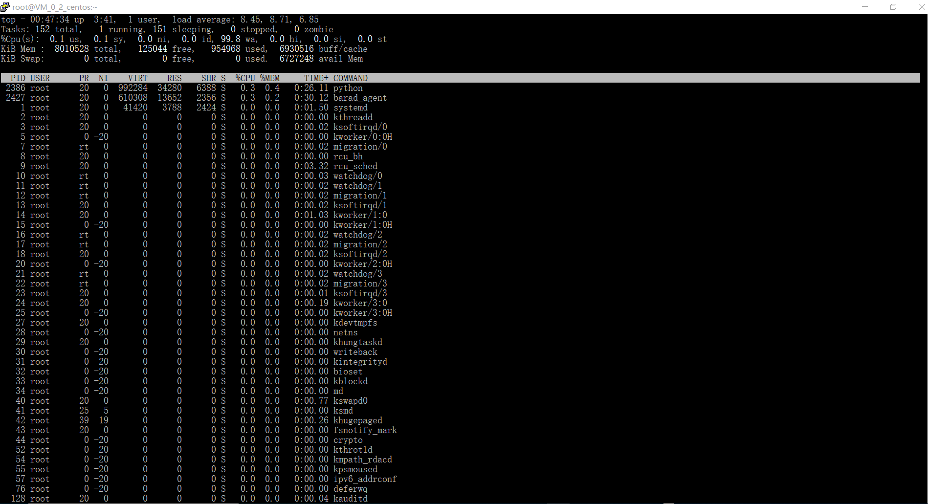The image size is (928, 504).
Task: Click the kauditd process entry
Action: point(350,499)
